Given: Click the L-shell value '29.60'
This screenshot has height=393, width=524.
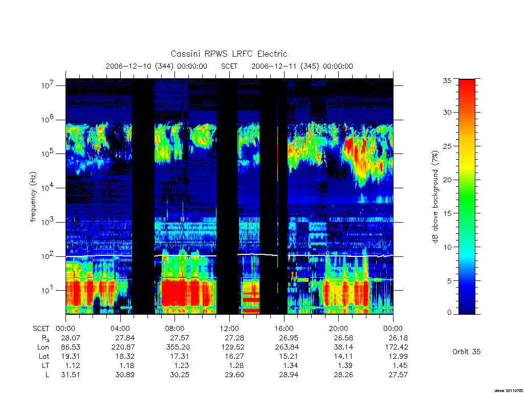Looking at the screenshot, I should 234,375.
